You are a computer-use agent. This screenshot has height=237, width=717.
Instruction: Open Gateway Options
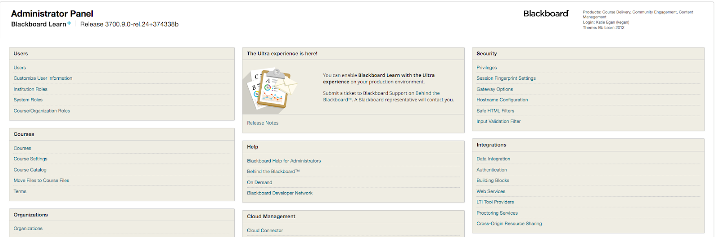tap(495, 89)
